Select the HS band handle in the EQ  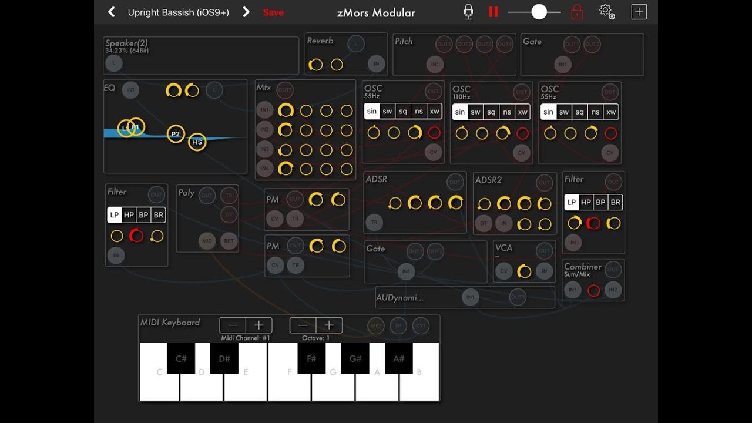click(197, 142)
